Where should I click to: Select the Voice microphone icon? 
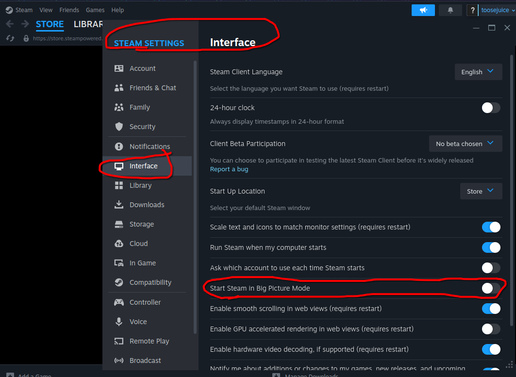[119, 322]
